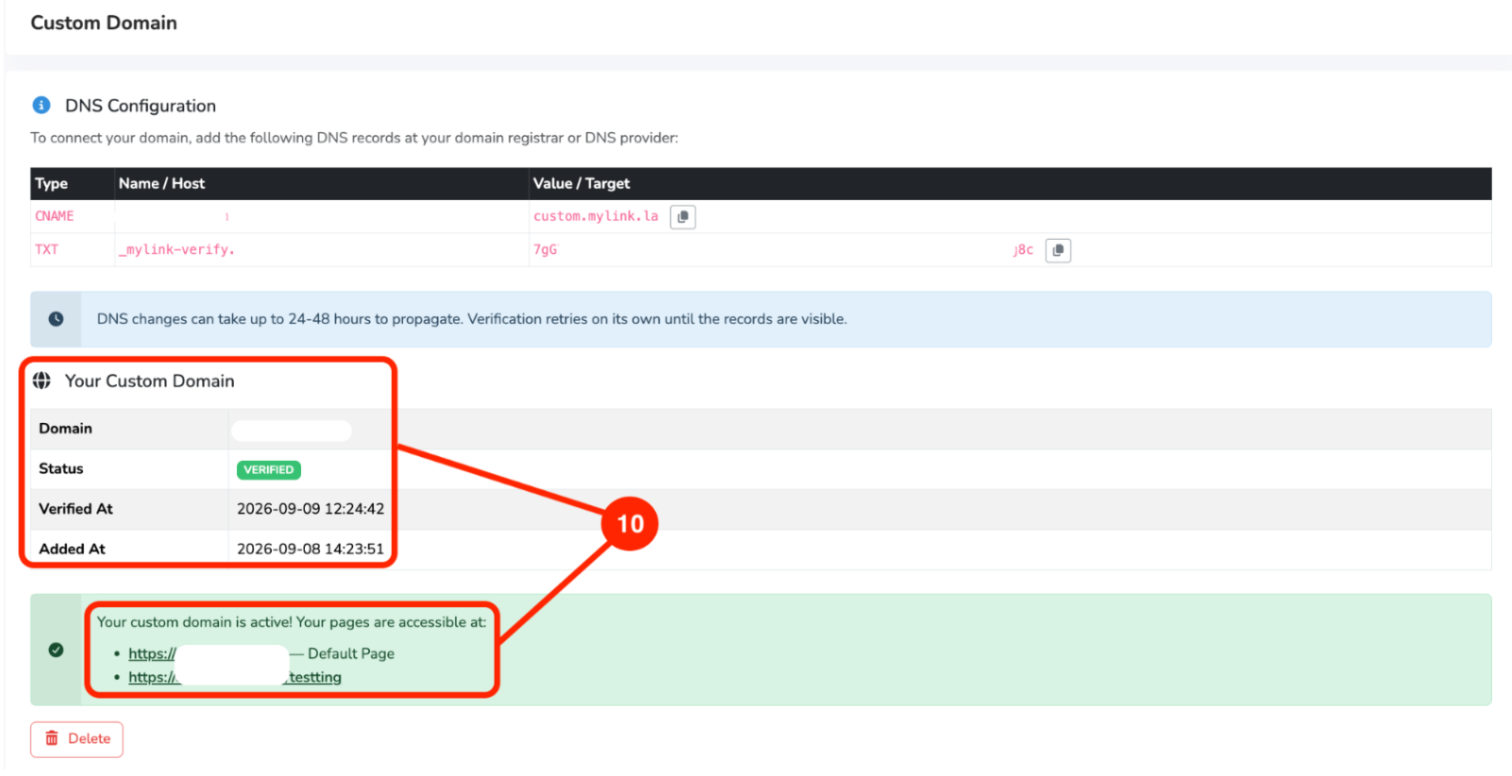Select the custom.mylink.la target text

click(596, 216)
